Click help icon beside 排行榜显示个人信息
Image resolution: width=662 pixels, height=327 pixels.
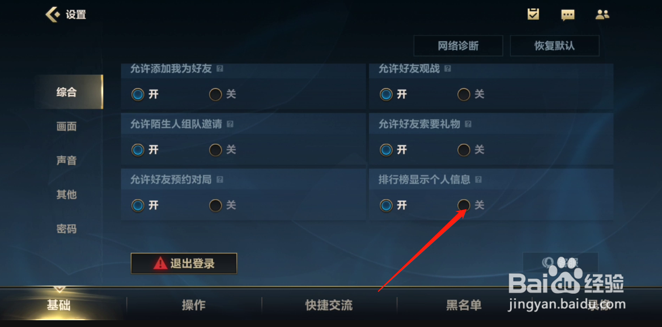coord(478,180)
